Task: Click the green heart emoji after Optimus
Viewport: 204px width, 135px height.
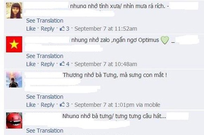Action: [x=165, y=40]
